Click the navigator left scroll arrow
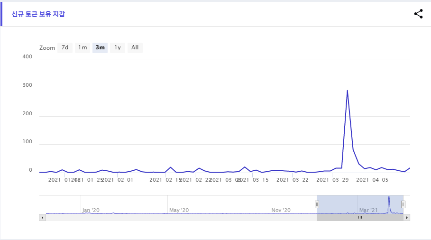The image size is (431, 240). (42, 217)
